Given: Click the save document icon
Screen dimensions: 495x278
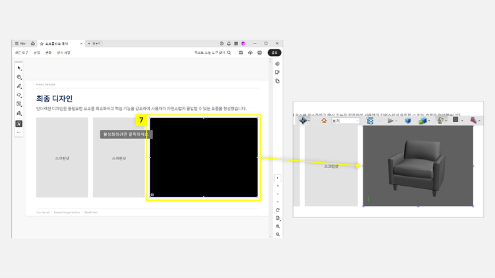Looking at the screenshot, I should (x=241, y=53).
